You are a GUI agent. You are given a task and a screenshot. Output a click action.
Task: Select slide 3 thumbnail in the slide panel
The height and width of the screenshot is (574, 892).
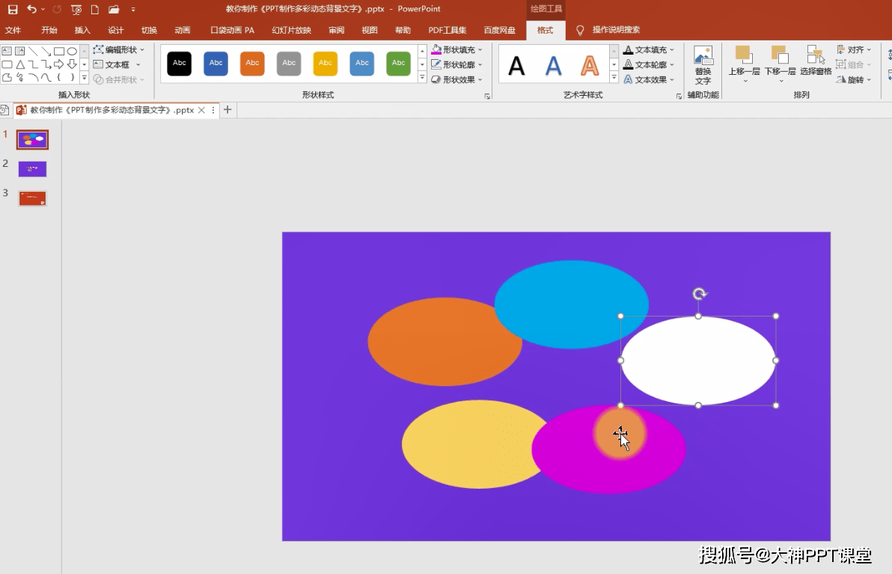[32, 198]
